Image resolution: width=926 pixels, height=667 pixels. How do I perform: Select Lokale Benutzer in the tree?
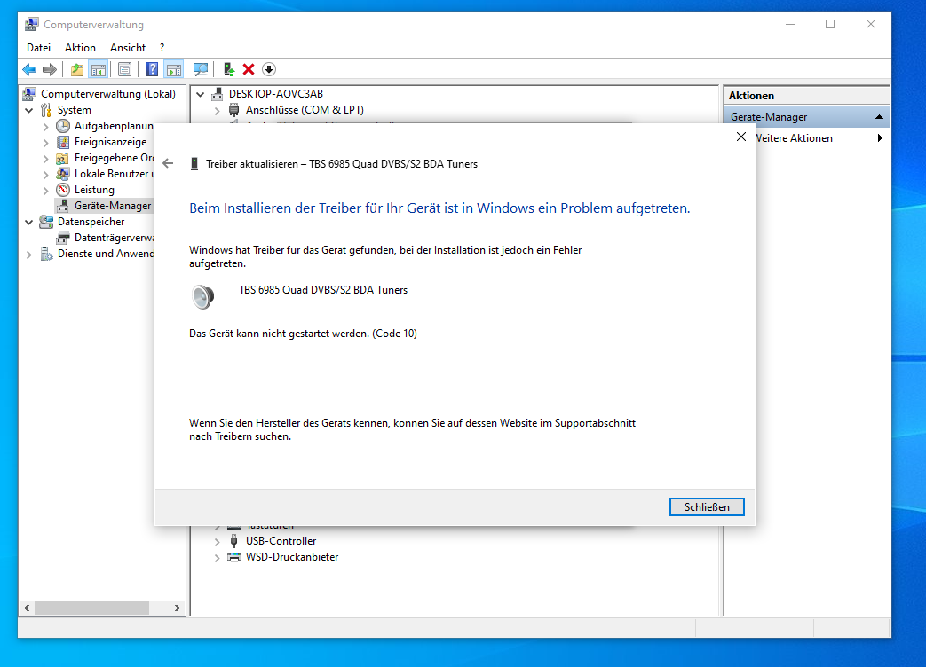[x=114, y=173]
